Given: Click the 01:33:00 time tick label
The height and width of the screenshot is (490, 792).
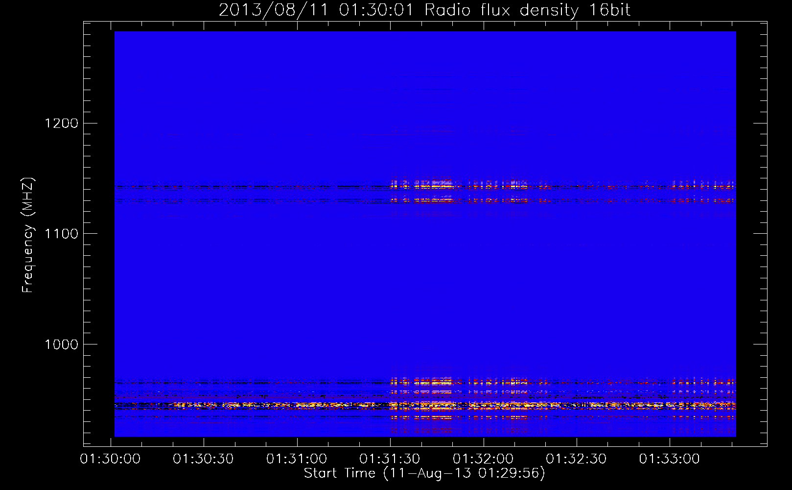Looking at the screenshot, I should pyautogui.click(x=670, y=459).
